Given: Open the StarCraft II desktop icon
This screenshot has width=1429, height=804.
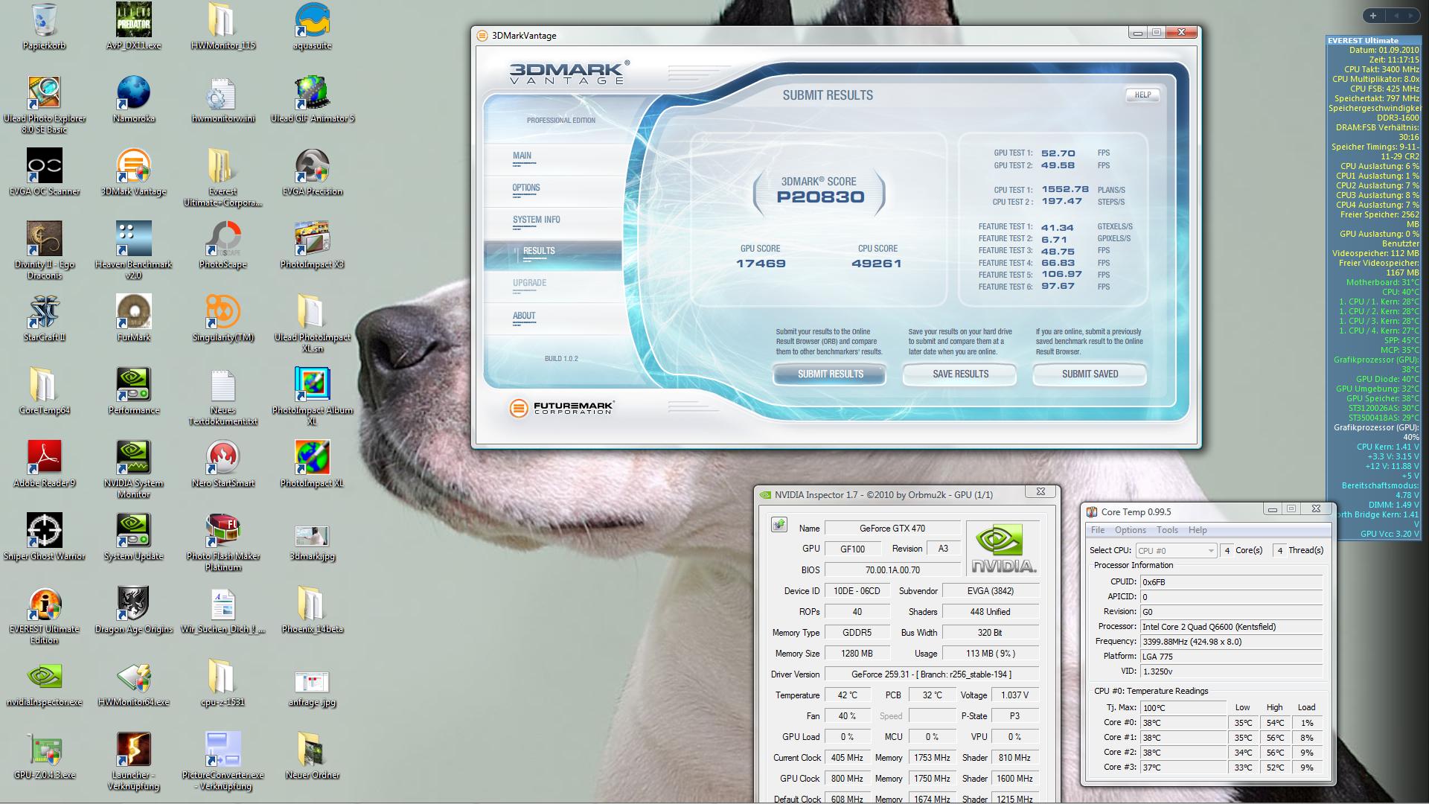Looking at the screenshot, I should pyautogui.click(x=45, y=313).
